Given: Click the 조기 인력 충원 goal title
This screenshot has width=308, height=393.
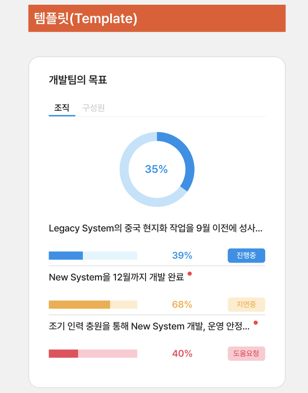Looking at the screenshot, I should pos(151,327).
